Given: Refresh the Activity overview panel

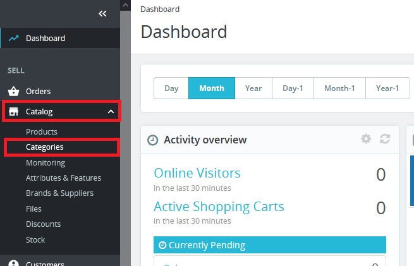Looking at the screenshot, I should point(384,139).
